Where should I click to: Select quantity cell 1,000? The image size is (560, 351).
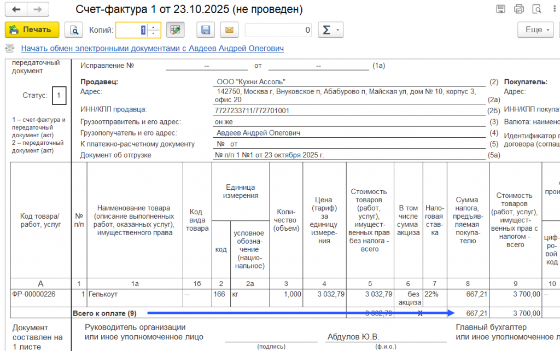tap(286, 297)
